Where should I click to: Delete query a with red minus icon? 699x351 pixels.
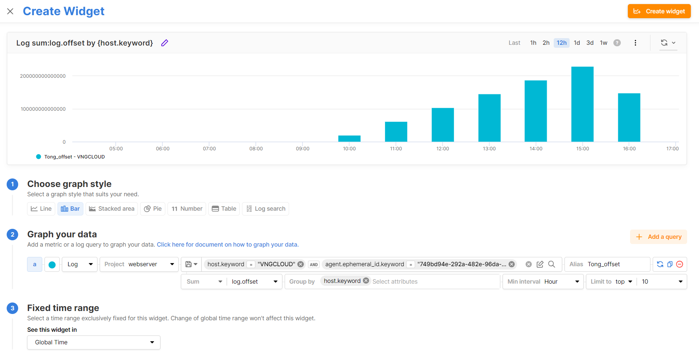[680, 264]
